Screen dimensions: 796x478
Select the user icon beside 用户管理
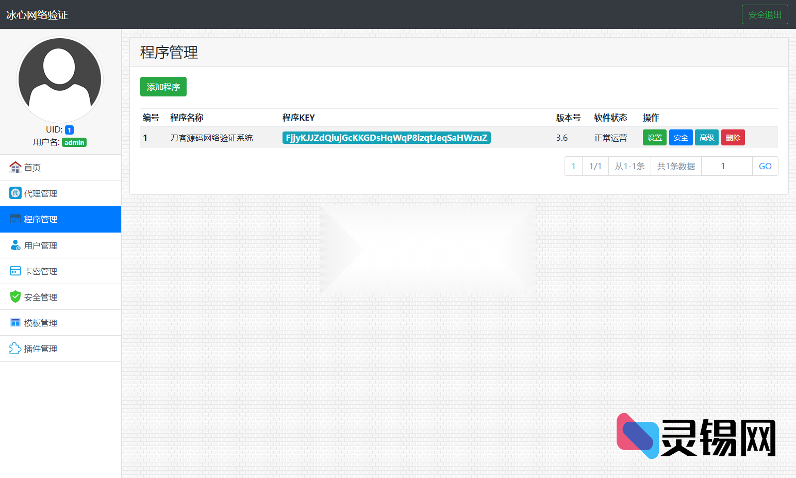15,245
